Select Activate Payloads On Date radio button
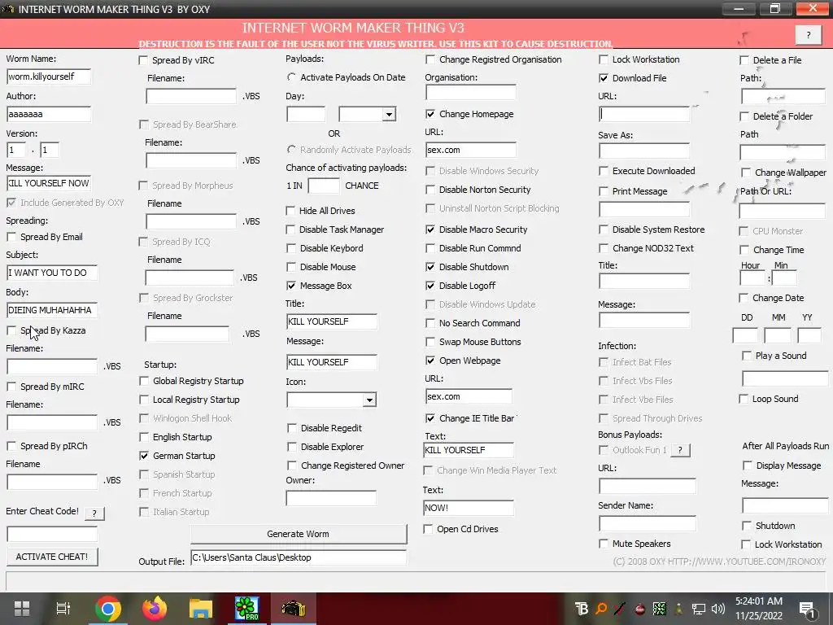This screenshot has height=625, width=833. tap(291, 77)
